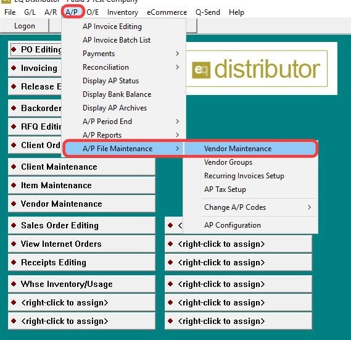
Task: Choose AP Invoice Editing from menu
Action: coord(123,27)
